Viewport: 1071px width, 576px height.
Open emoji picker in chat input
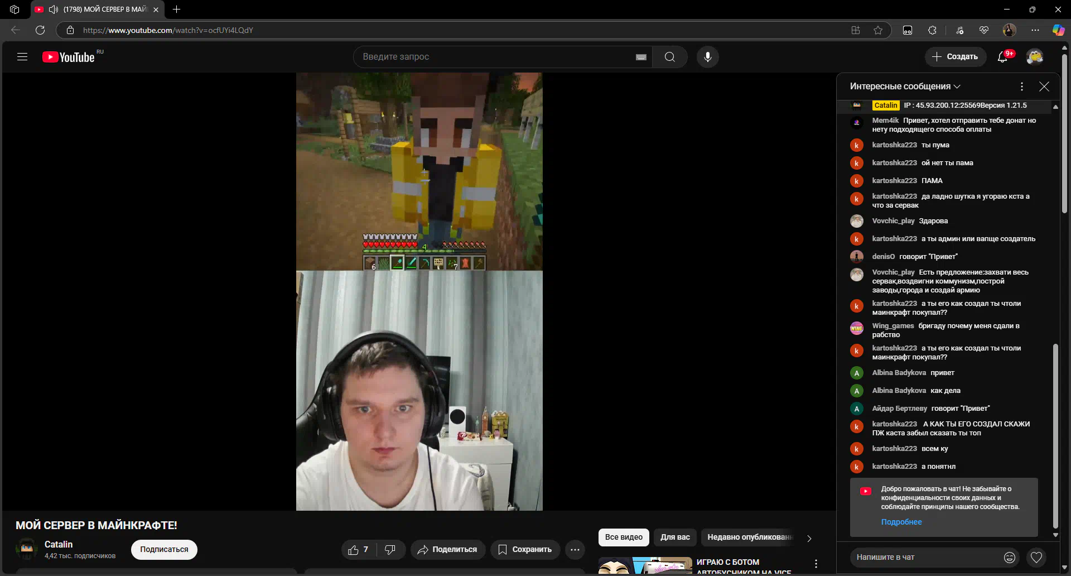(x=1010, y=557)
